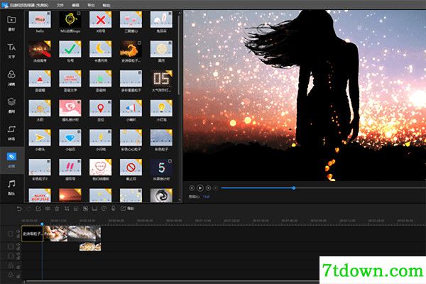Viewport: 426px width, 284px height.
Task: Toggle visibility eye of the second timeline track
Action: [x=18, y=244]
